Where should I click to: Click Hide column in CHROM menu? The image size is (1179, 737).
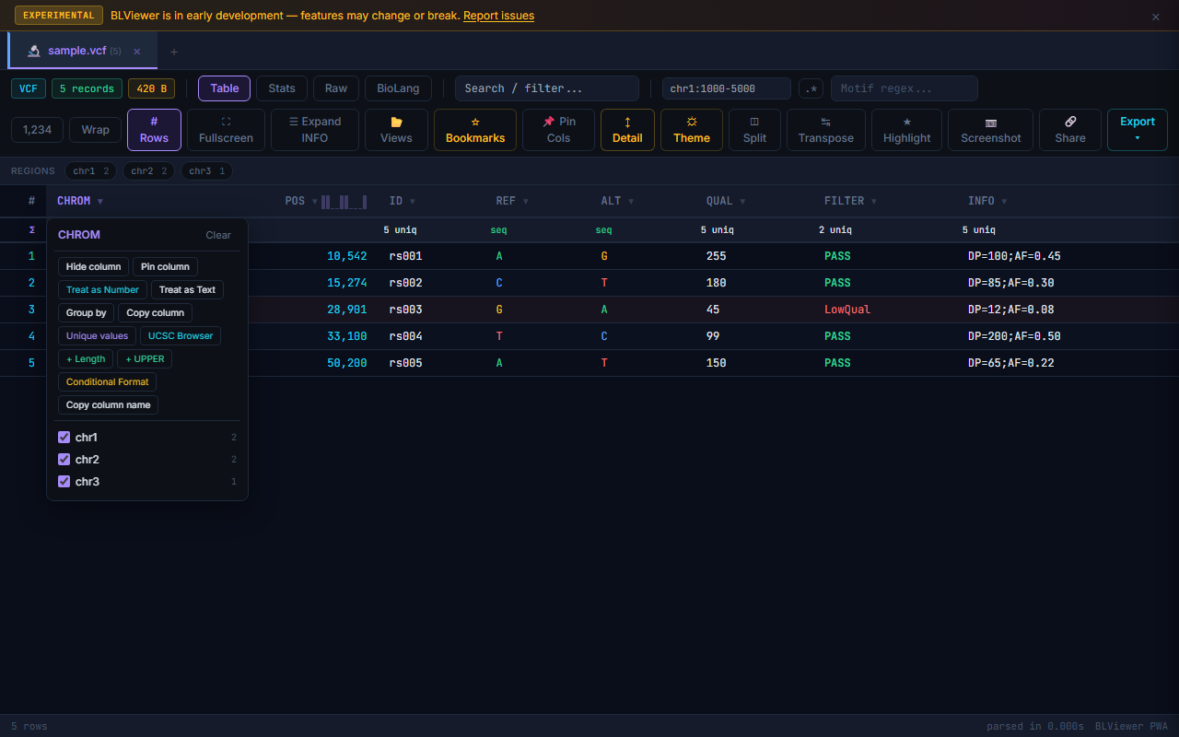93,267
